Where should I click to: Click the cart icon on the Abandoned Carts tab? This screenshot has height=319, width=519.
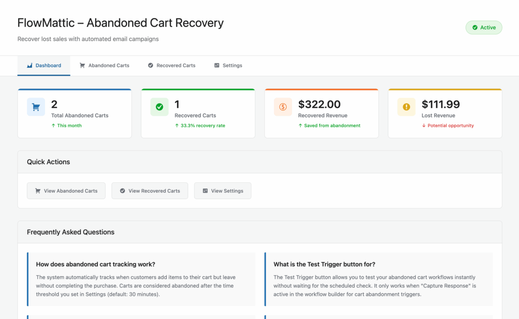click(x=82, y=66)
